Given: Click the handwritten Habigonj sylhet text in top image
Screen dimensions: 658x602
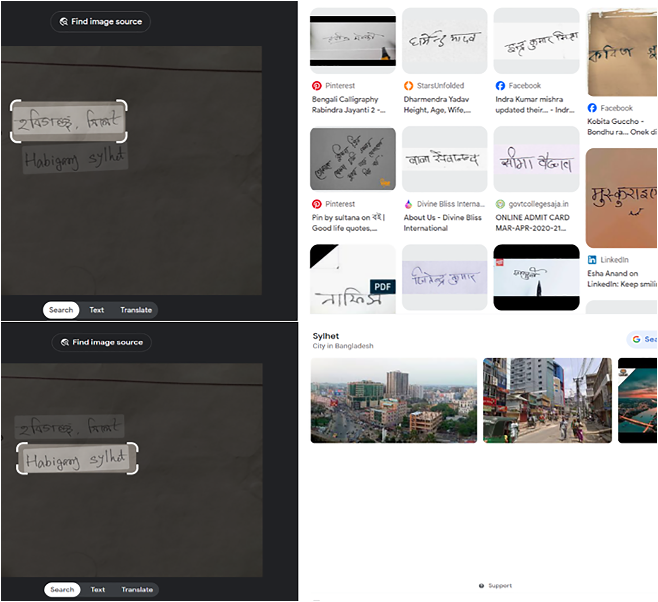Looking at the screenshot, I should point(75,159).
